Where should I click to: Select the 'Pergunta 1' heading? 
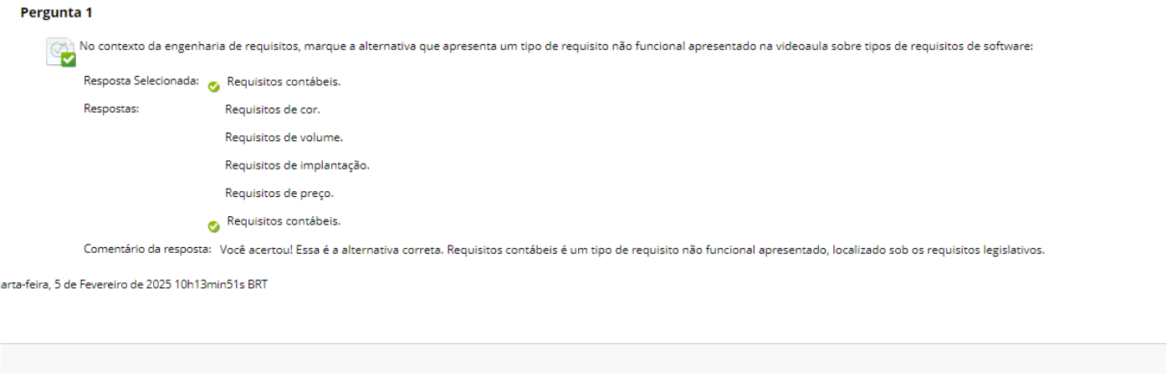(56, 13)
